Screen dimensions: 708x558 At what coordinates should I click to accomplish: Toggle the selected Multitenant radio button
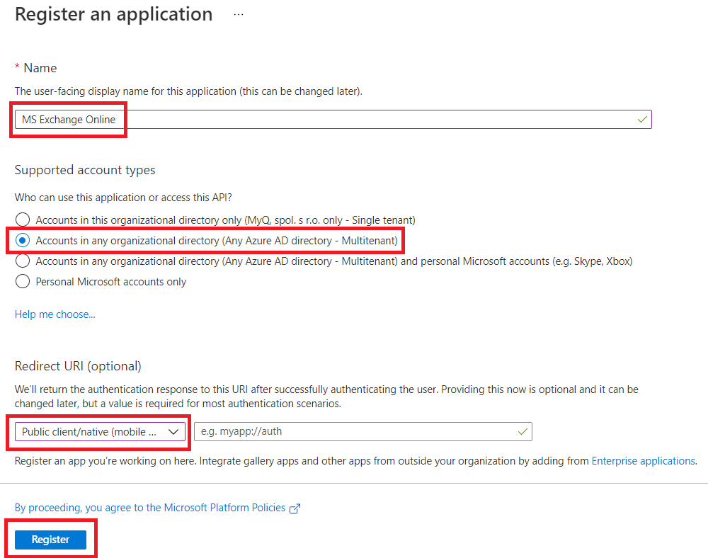point(22,240)
